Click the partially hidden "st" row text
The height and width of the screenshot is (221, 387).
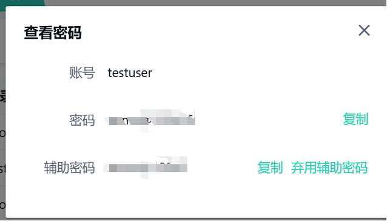[x=2, y=169]
